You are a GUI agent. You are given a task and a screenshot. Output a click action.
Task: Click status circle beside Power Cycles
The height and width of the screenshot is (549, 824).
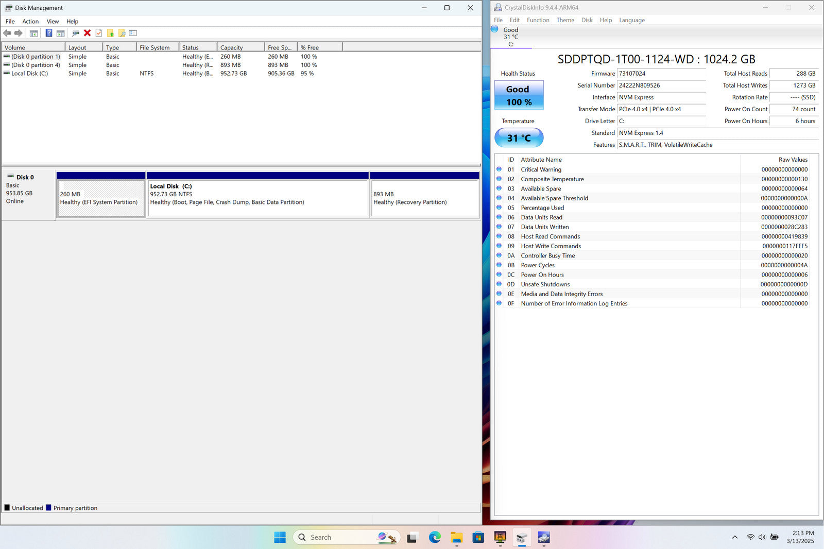pos(499,265)
